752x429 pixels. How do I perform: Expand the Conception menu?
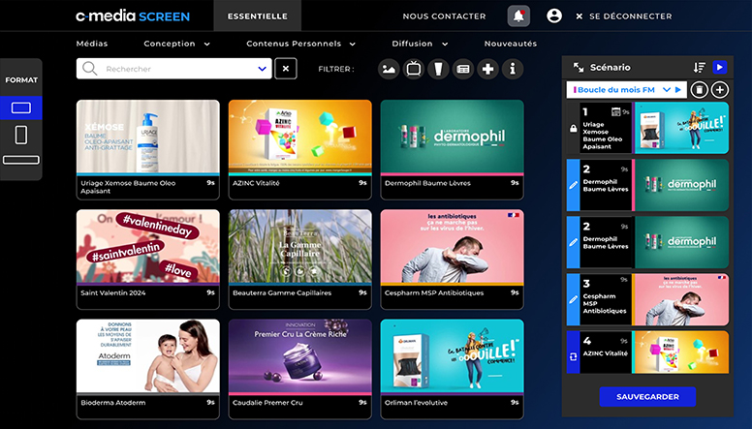tap(176, 44)
